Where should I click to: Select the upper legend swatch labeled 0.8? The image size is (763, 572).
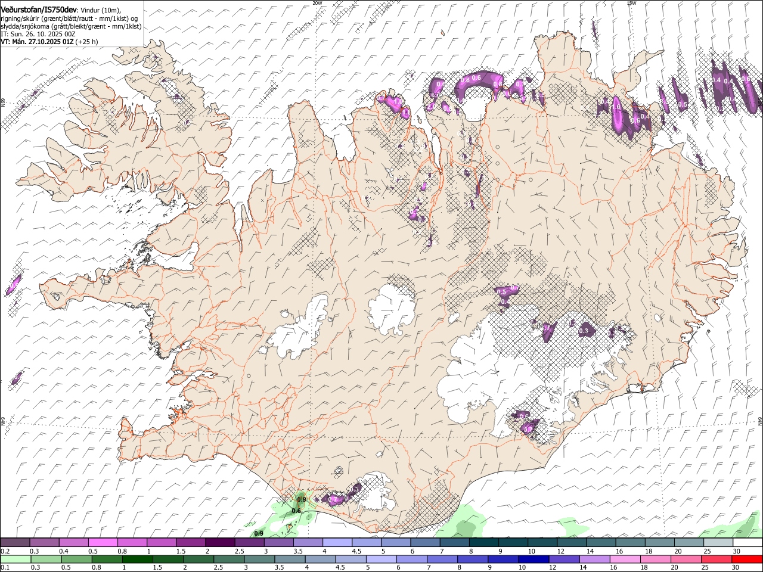tap(132, 543)
